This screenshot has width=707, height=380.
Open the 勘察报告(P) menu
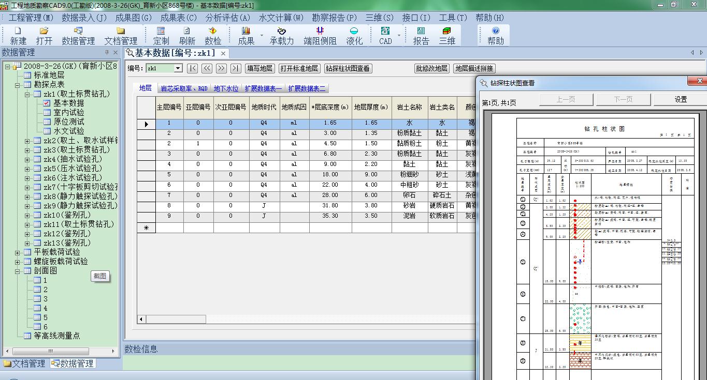coord(334,18)
